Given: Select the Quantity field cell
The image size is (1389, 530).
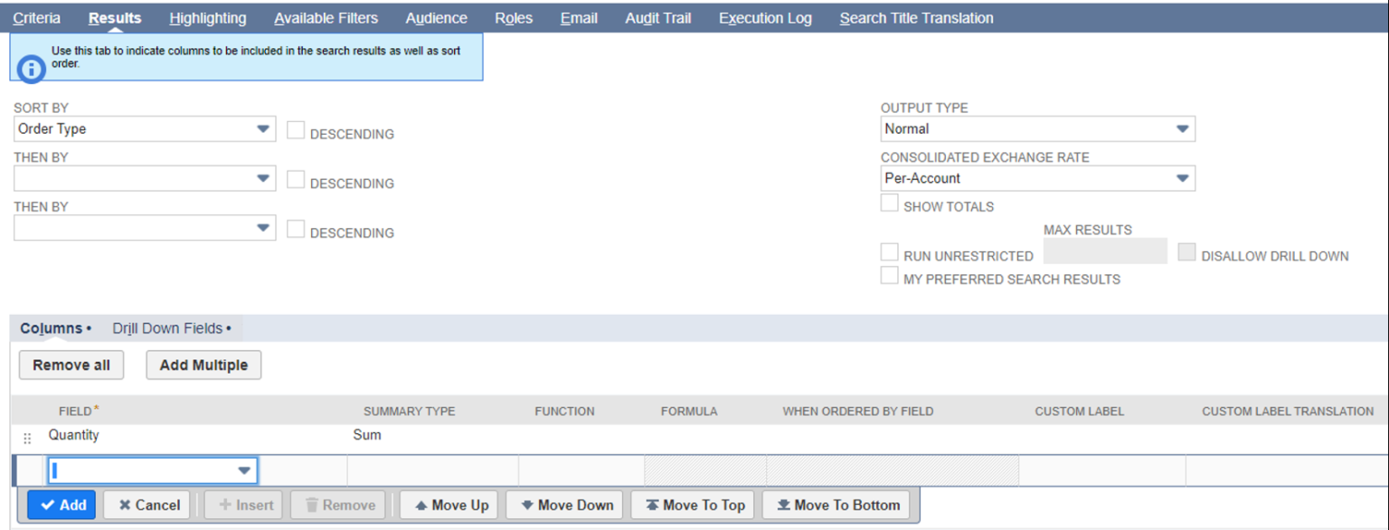Looking at the screenshot, I should point(74,435).
